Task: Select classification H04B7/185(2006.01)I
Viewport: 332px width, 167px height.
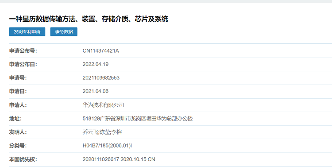Action: coord(107,146)
